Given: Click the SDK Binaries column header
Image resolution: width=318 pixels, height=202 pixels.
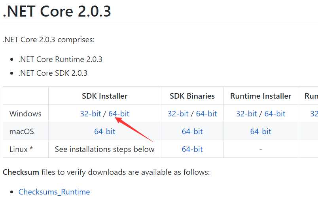Looking at the screenshot, I should (192, 96).
